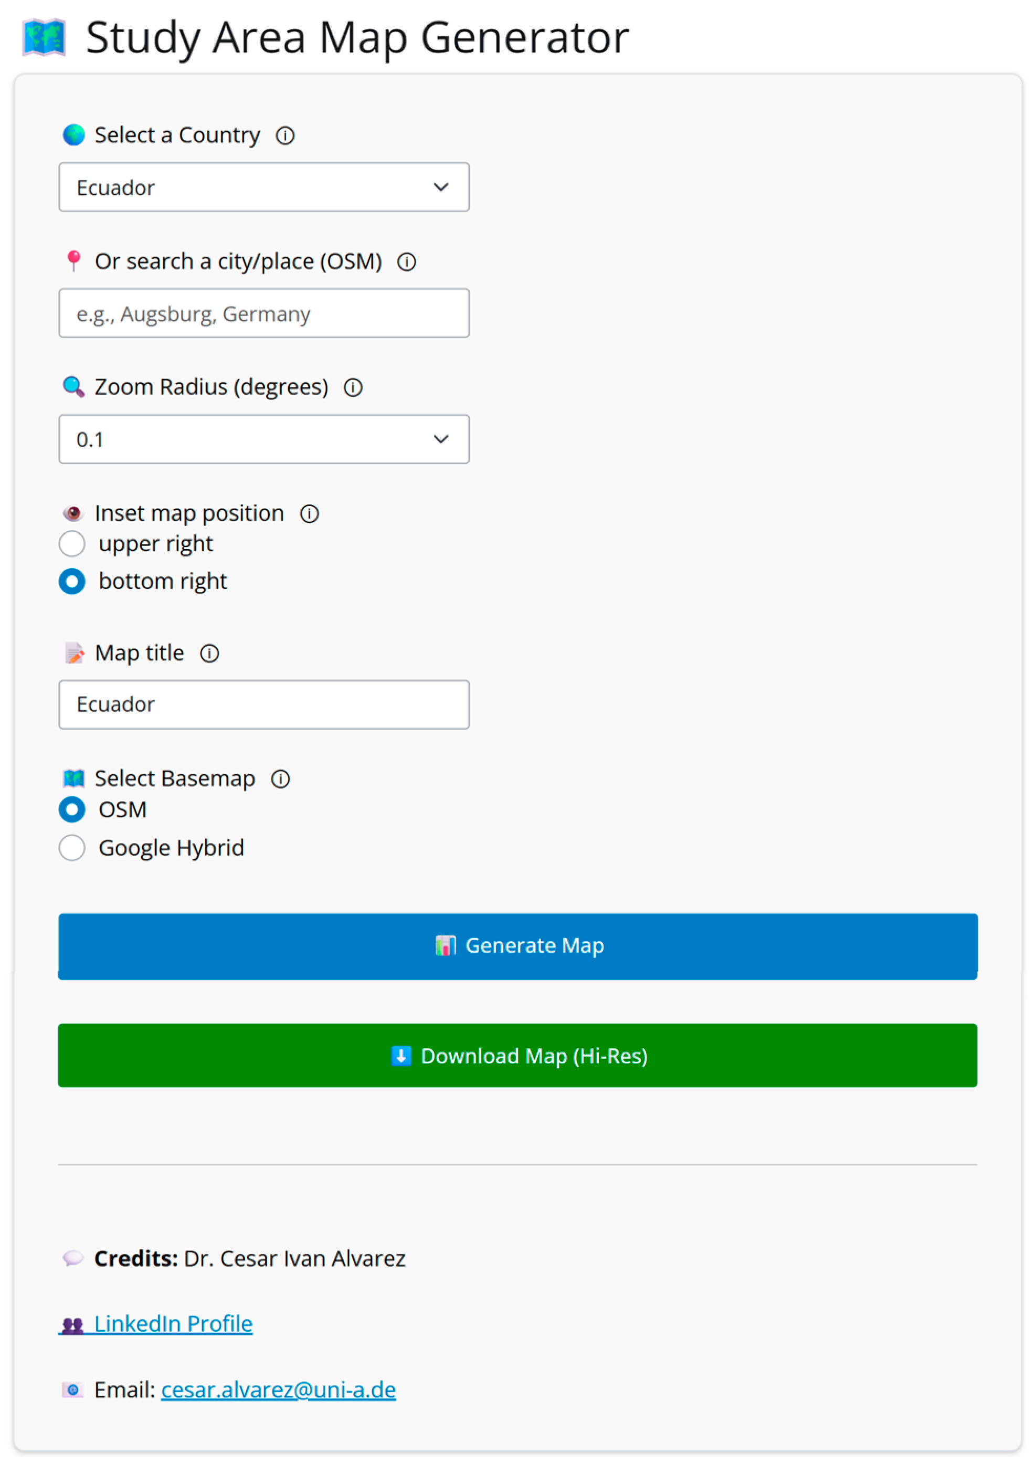The image size is (1036, 1464).
Task: Select the OSM basemap option
Action: click(72, 809)
